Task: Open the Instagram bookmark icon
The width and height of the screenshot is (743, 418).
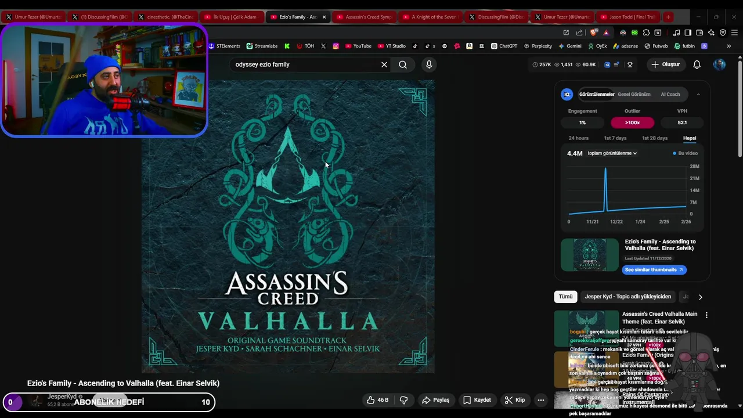Action: [x=336, y=46]
